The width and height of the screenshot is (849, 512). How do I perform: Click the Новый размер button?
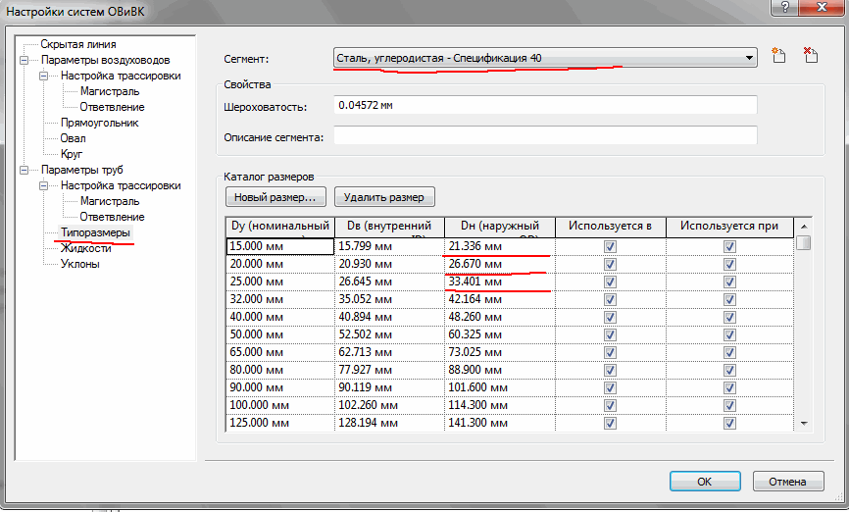275,197
